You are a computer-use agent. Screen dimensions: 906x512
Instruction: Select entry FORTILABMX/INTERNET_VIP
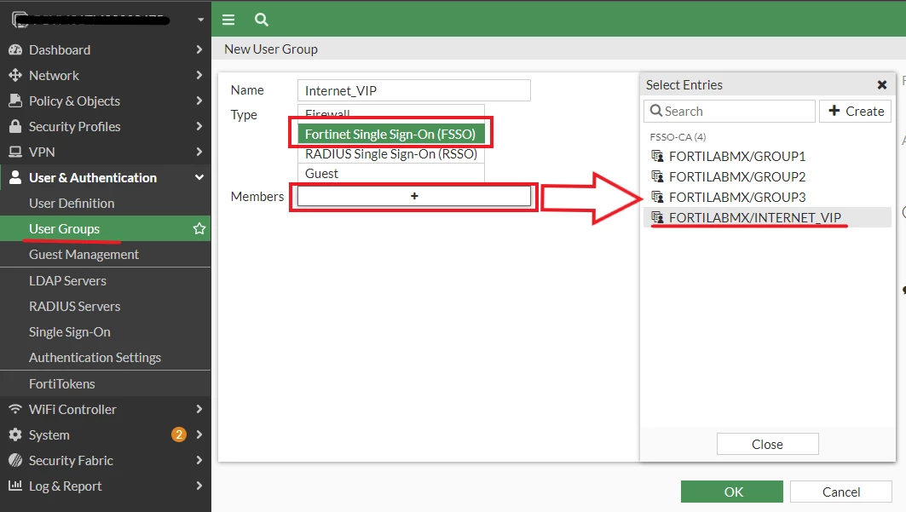(767, 217)
